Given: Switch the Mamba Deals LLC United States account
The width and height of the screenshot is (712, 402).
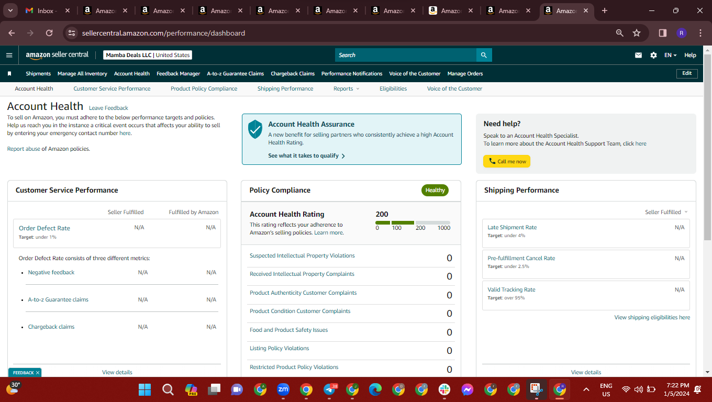Looking at the screenshot, I should click(148, 55).
